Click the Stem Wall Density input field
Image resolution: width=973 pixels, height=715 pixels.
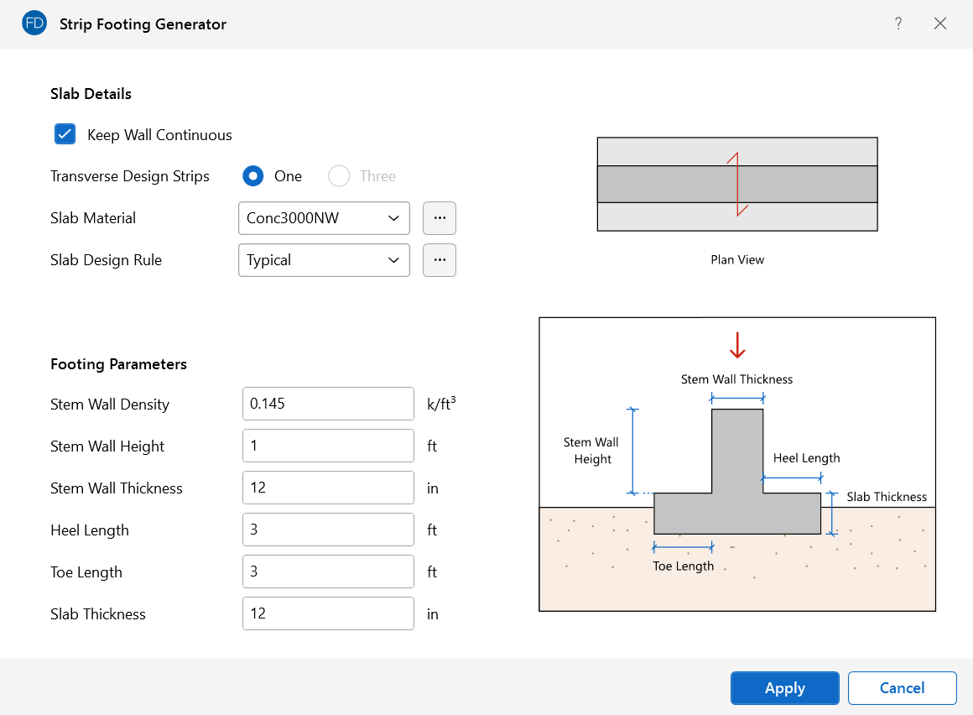pyautogui.click(x=328, y=404)
